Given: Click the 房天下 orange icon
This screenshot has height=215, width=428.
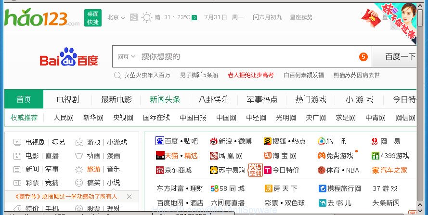Looking at the screenshot, I should [x=269, y=188].
